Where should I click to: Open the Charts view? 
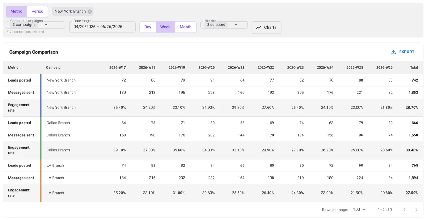(266, 27)
